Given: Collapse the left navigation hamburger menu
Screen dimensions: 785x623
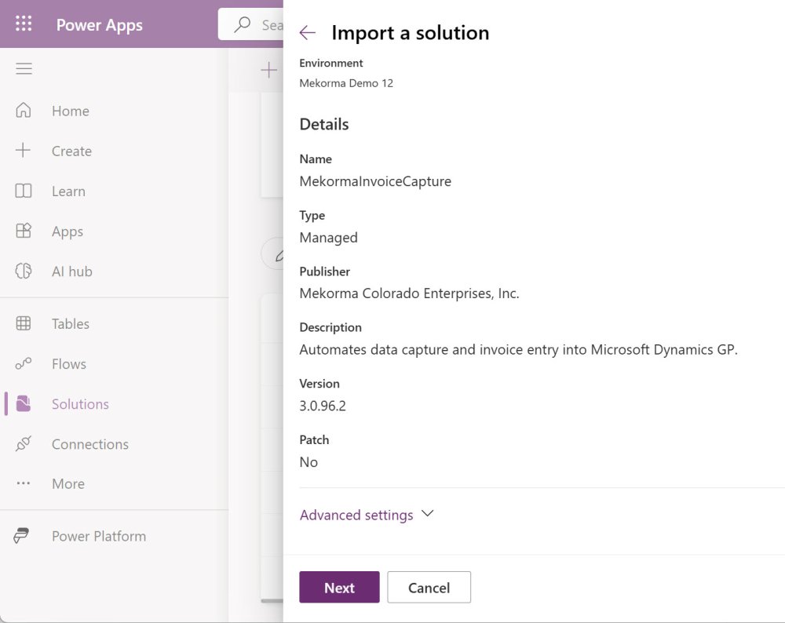Looking at the screenshot, I should click(24, 69).
